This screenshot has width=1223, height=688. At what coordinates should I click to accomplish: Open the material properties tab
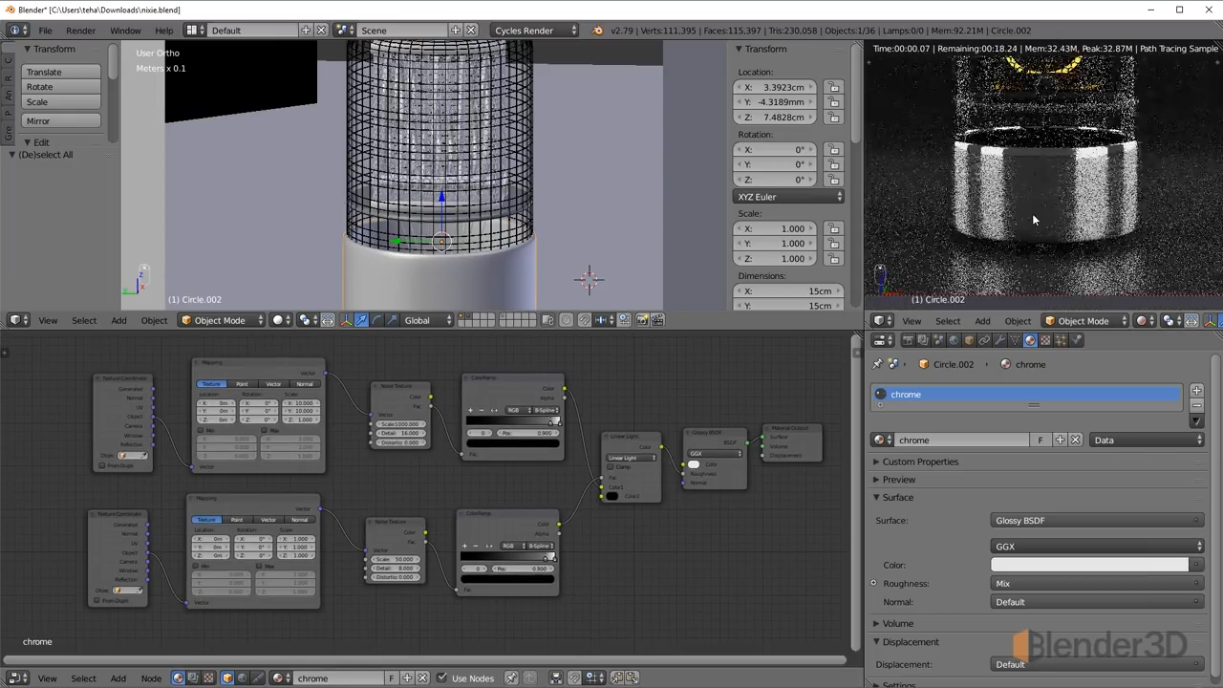pyautogui.click(x=1031, y=340)
